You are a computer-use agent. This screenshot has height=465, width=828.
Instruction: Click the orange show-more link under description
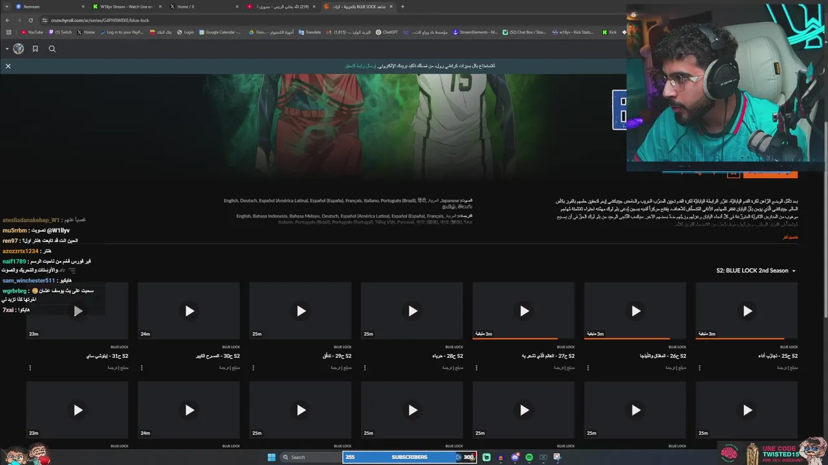790,237
